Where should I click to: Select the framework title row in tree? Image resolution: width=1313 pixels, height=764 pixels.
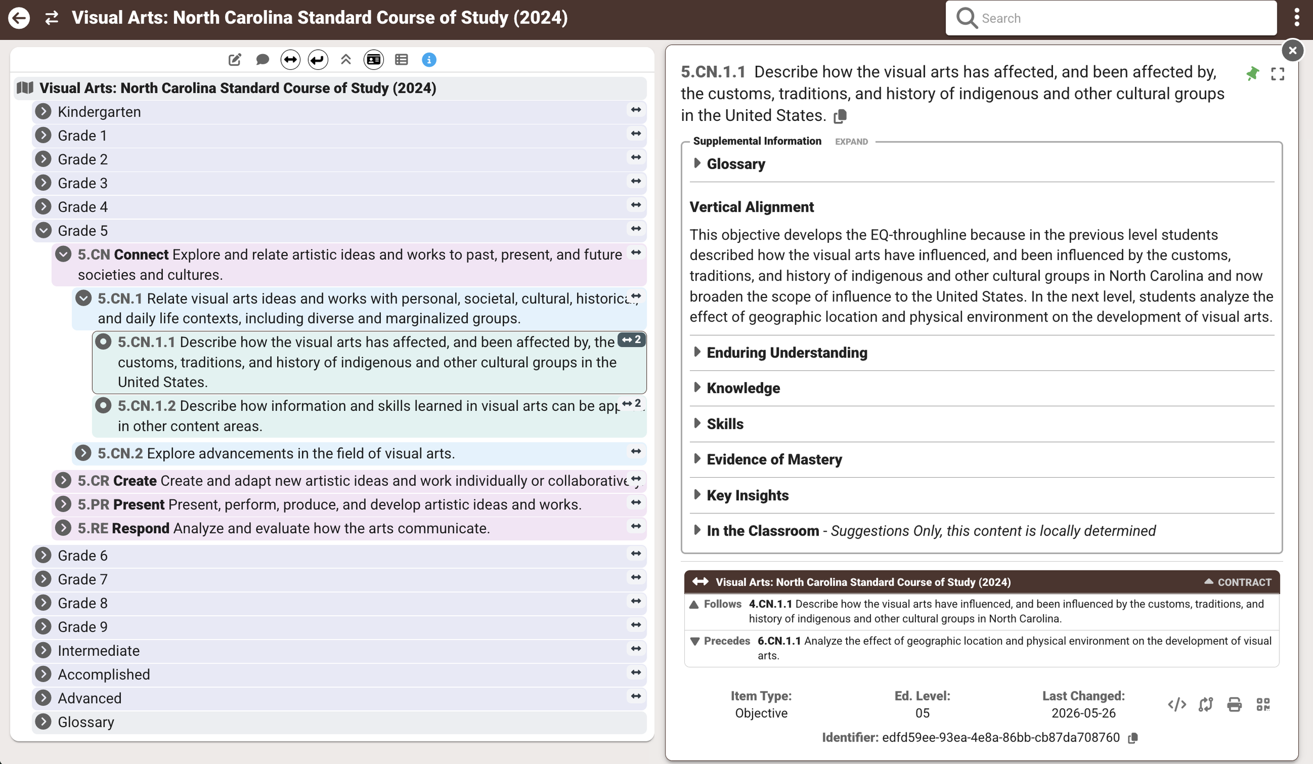point(330,88)
